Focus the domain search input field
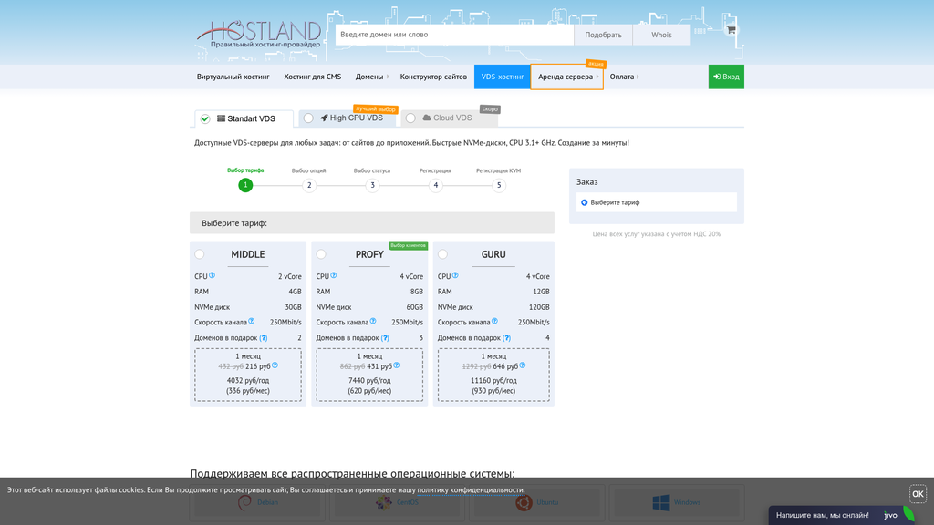The height and width of the screenshot is (525, 934). click(454, 35)
